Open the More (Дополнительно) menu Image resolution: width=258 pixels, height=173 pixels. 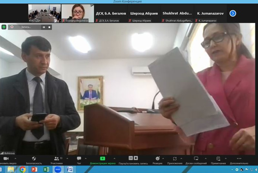[239, 159]
